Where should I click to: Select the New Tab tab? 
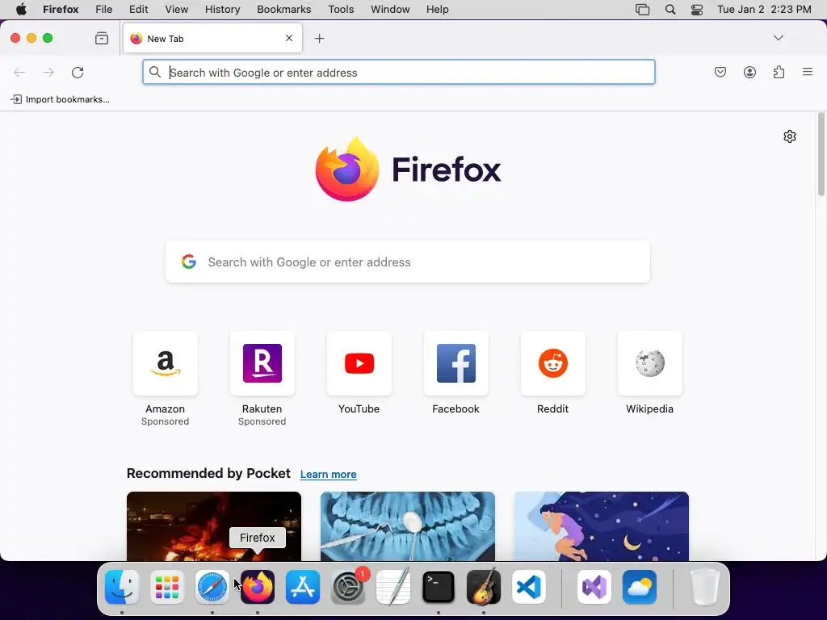212,38
